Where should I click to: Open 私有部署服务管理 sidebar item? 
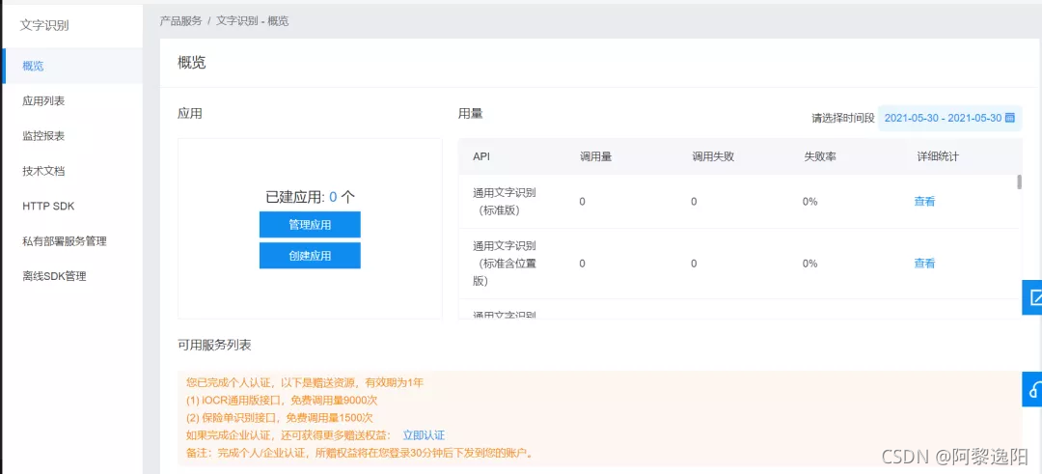tap(71, 241)
